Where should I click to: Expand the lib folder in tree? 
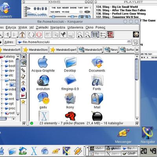click(x=2, y=94)
